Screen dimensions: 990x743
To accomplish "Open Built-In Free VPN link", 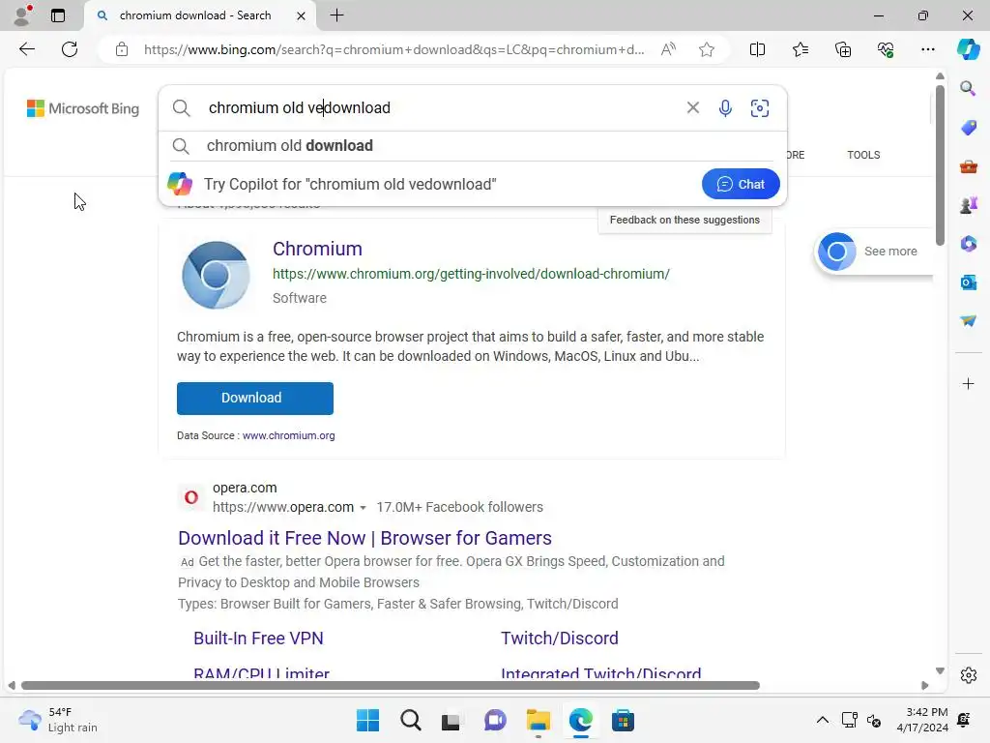I will point(258,639).
